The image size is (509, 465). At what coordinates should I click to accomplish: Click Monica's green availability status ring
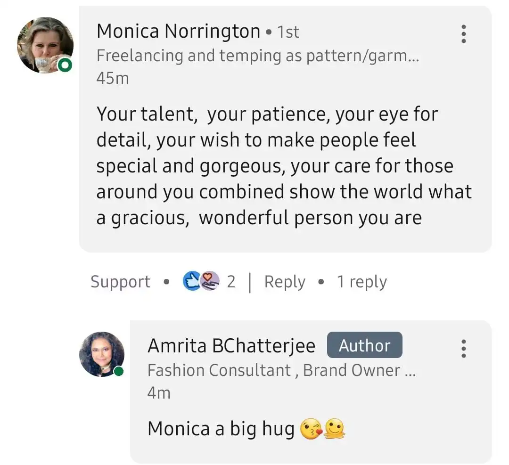65,65
